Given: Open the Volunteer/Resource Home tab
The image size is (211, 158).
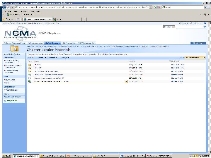Looking at the screenshot, I should (15, 43).
